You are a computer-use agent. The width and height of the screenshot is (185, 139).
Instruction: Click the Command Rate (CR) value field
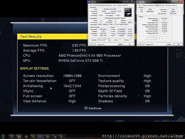[x=164, y=33]
